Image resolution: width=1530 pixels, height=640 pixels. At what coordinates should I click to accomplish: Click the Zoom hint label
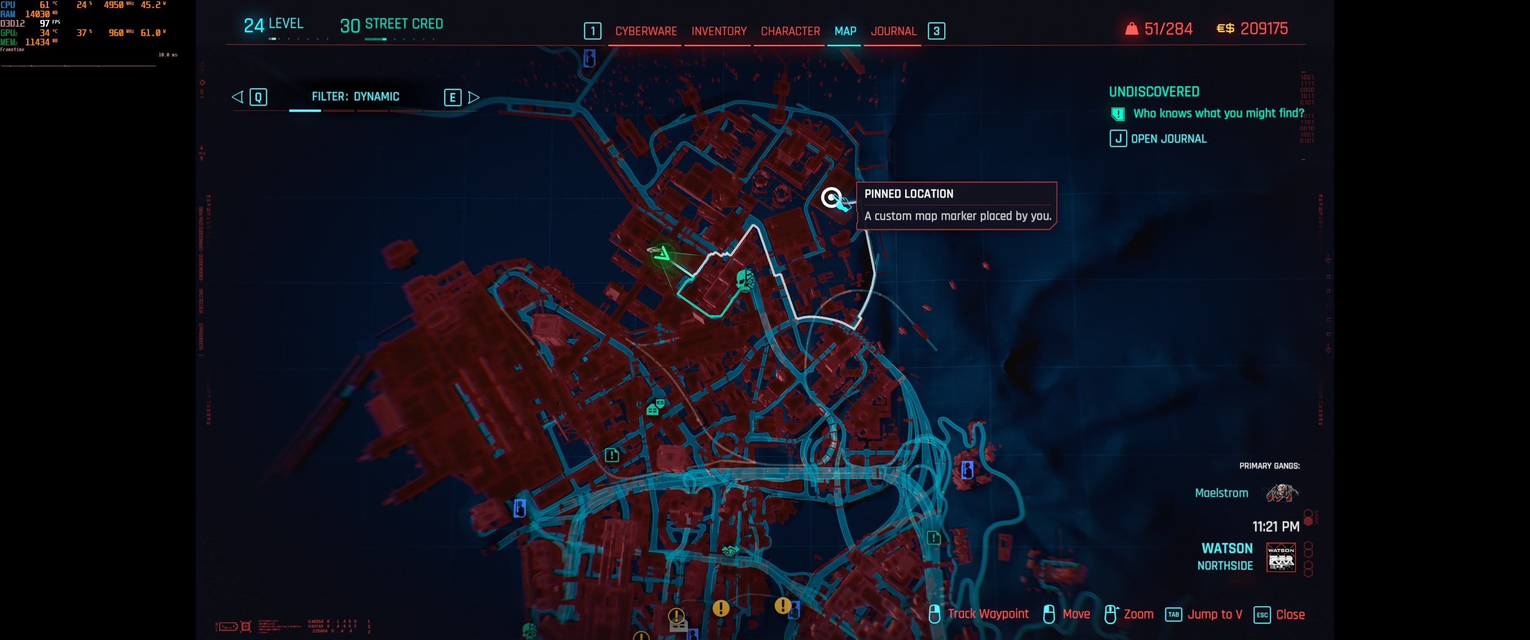(1138, 614)
